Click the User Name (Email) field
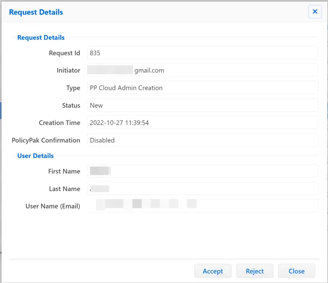The width and height of the screenshot is (328, 283). (202, 206)
